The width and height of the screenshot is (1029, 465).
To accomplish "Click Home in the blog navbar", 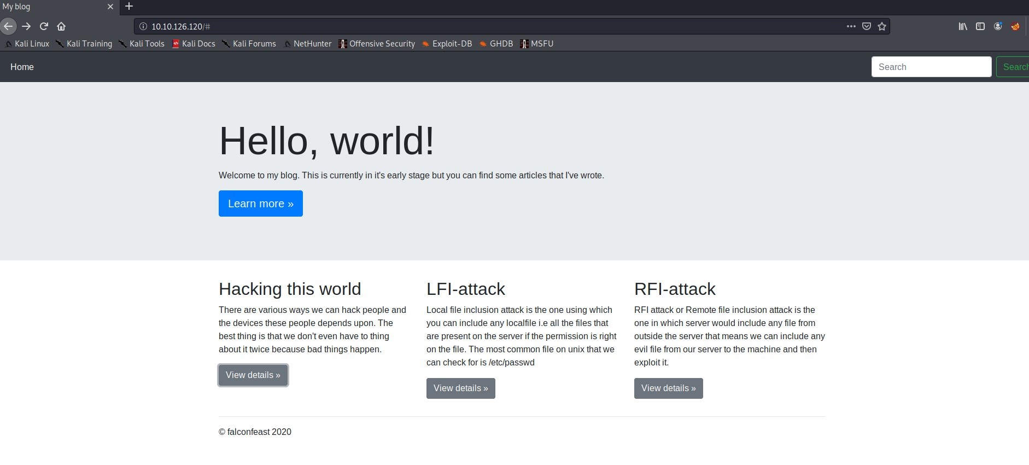I will [22, 67].
